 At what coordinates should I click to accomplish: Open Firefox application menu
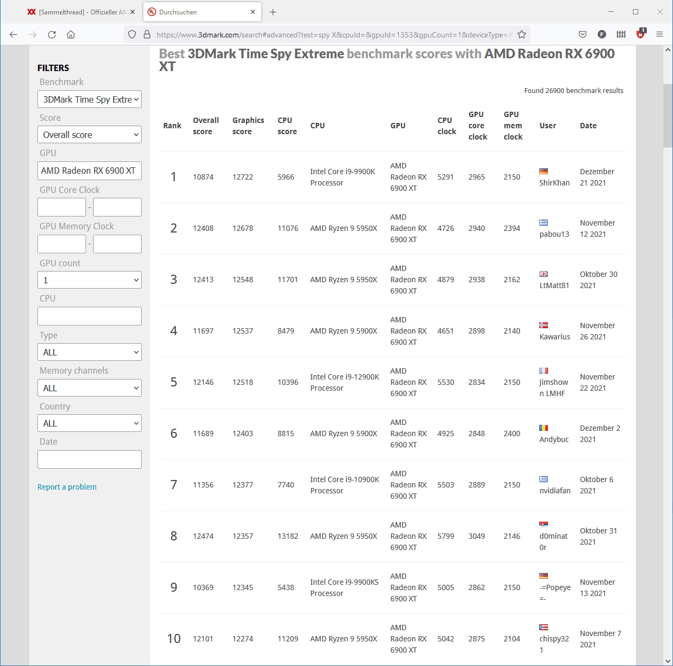[x=660, y=35]
